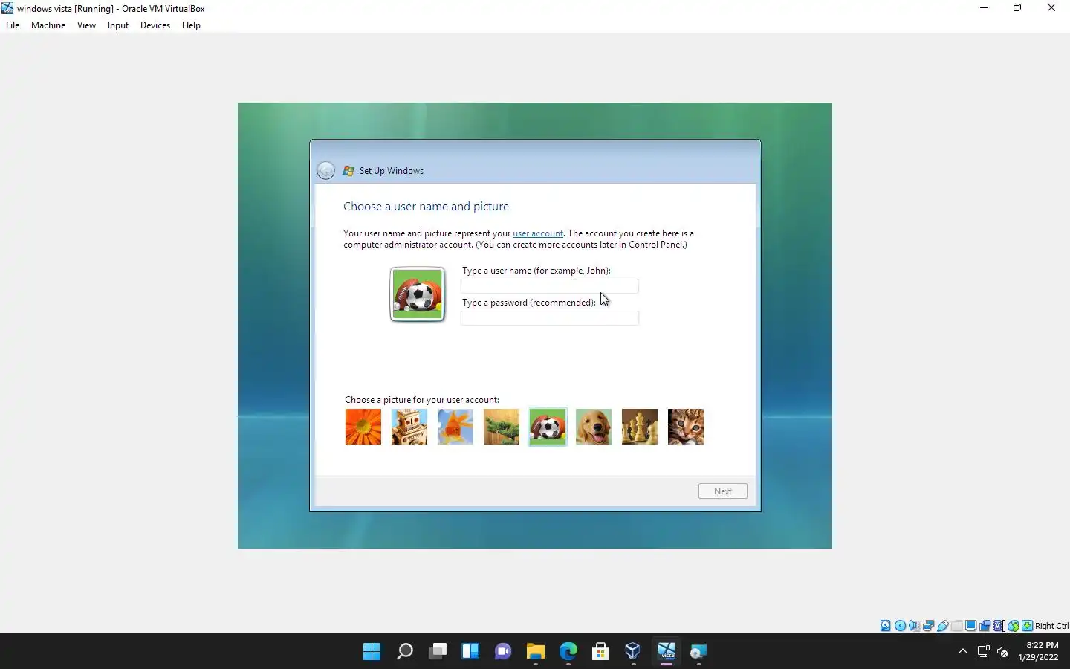Open the VirtualBox Input menu
This screenshot has height=669, width=1070.
(118, 25)
